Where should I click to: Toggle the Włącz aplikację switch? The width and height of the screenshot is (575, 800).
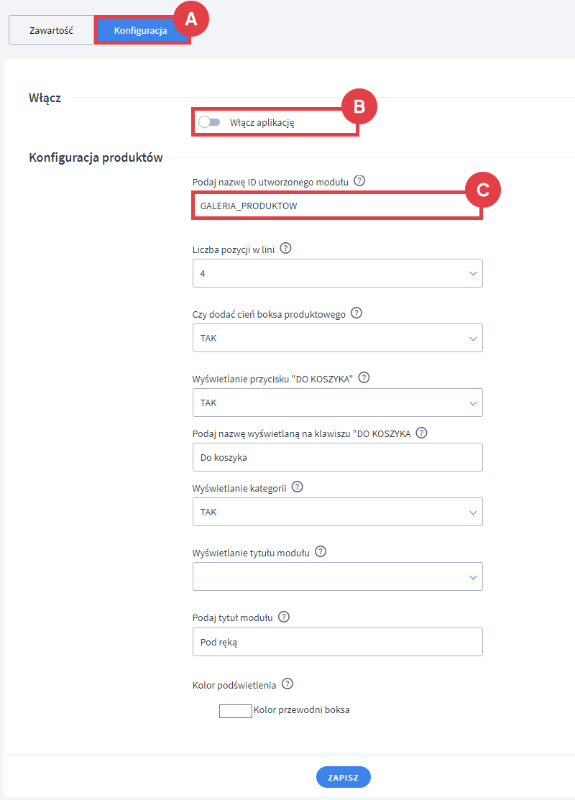coord(209,122)
